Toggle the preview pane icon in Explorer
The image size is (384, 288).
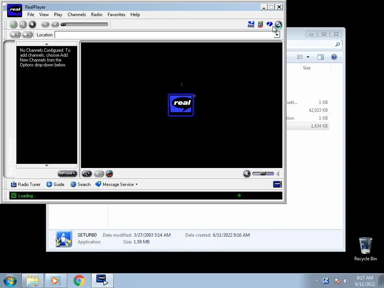321,57
